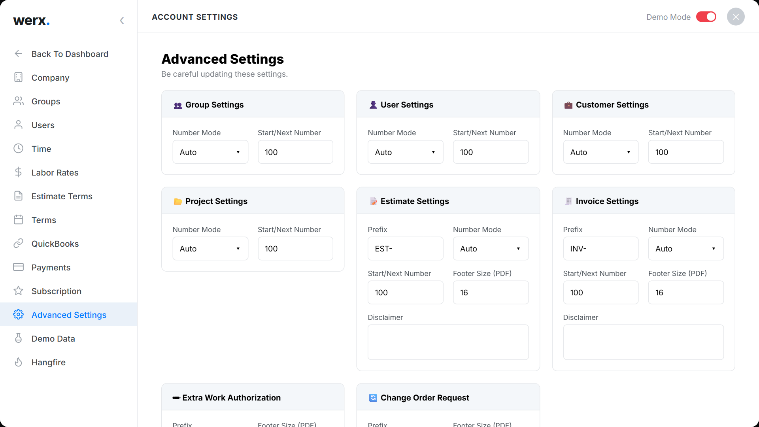This screenshot has width=759, height=427.
Task: Click the Advanced Settings gear icon
Action: [18, 315]
